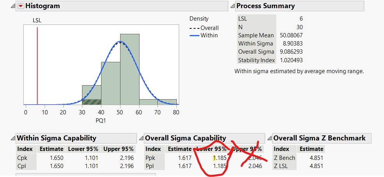Collapse the Overall Sigma Z Benchmark section

click(269, 138)
